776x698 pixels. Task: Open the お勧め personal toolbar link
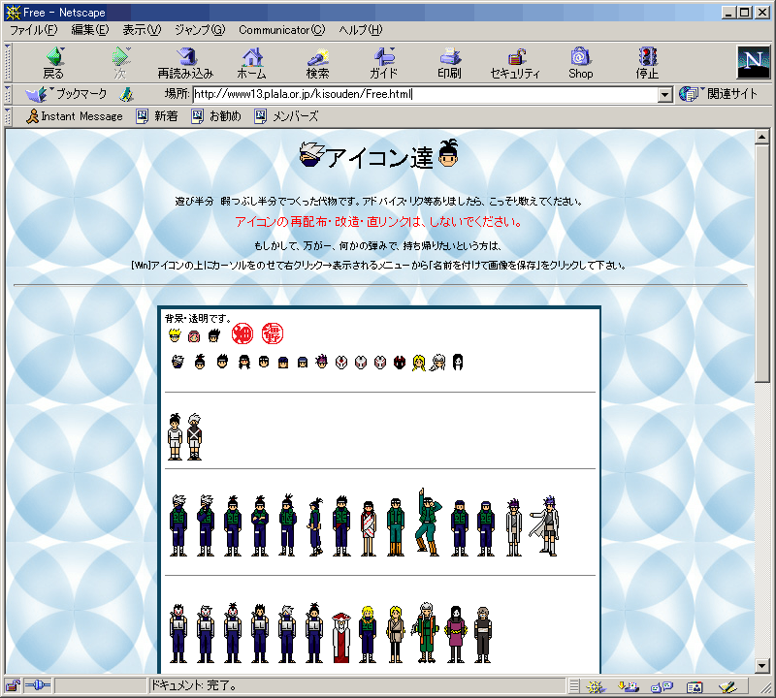click(x=216, y=116)
